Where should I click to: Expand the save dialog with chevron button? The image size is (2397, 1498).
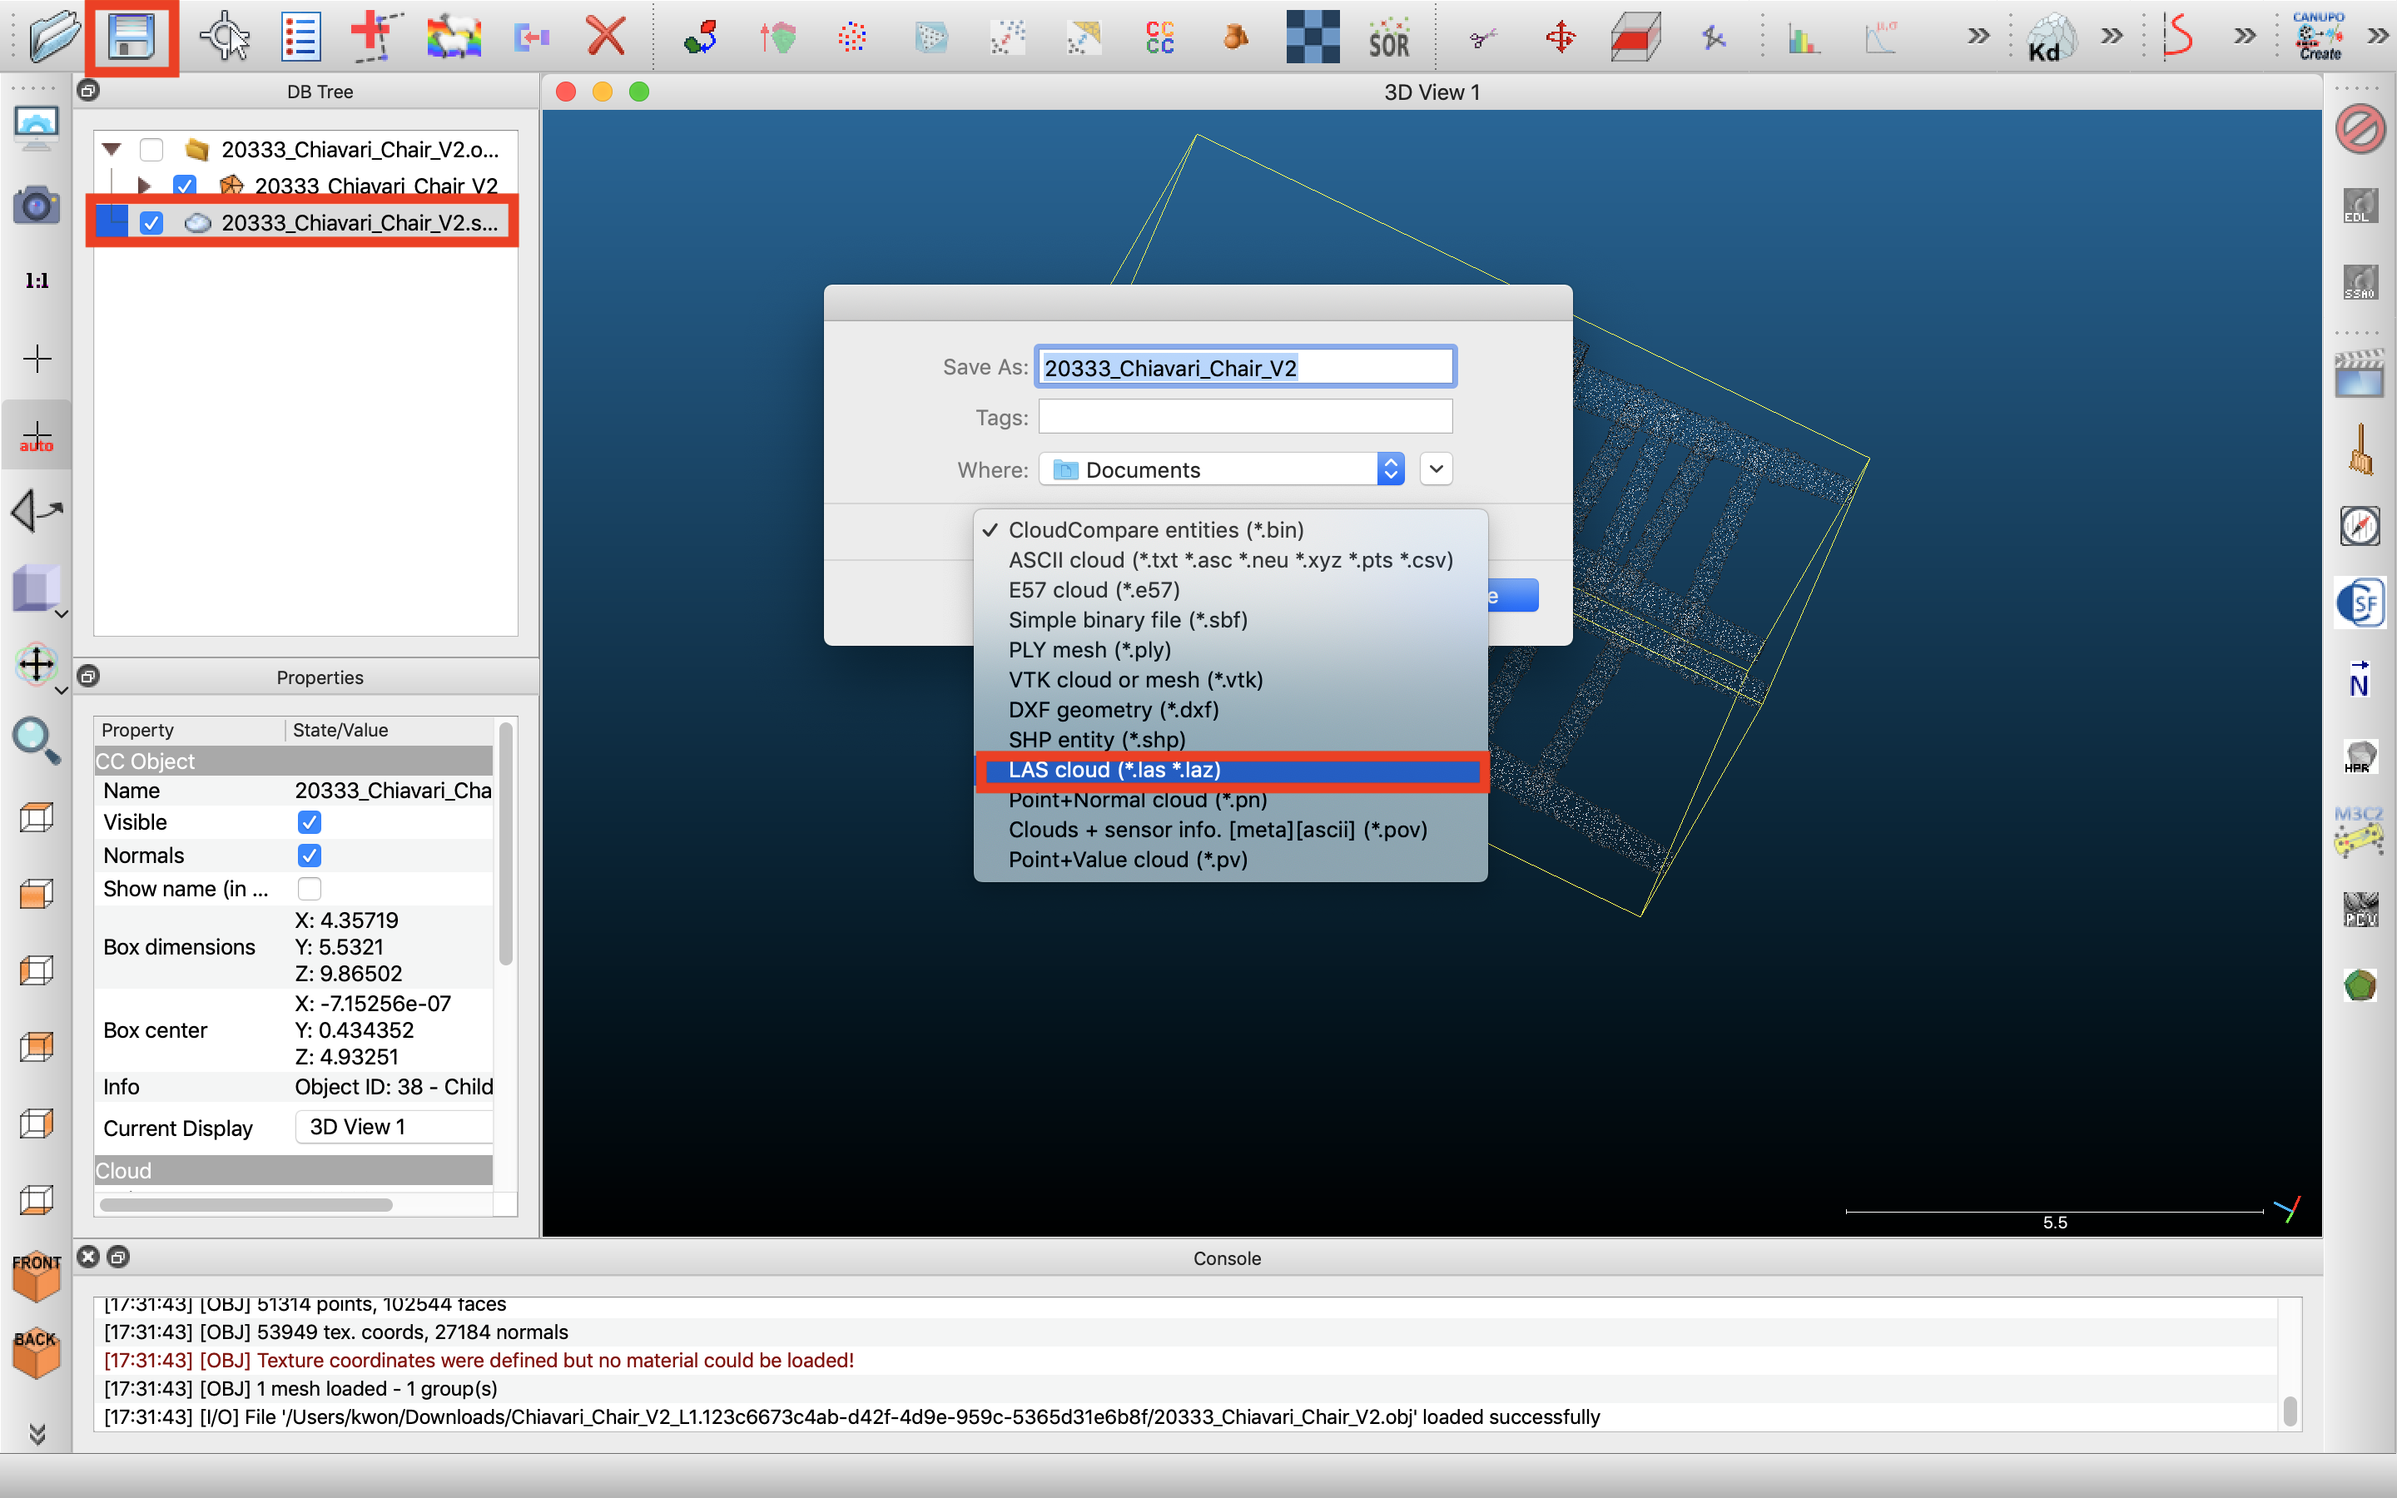click(1435, 469)
